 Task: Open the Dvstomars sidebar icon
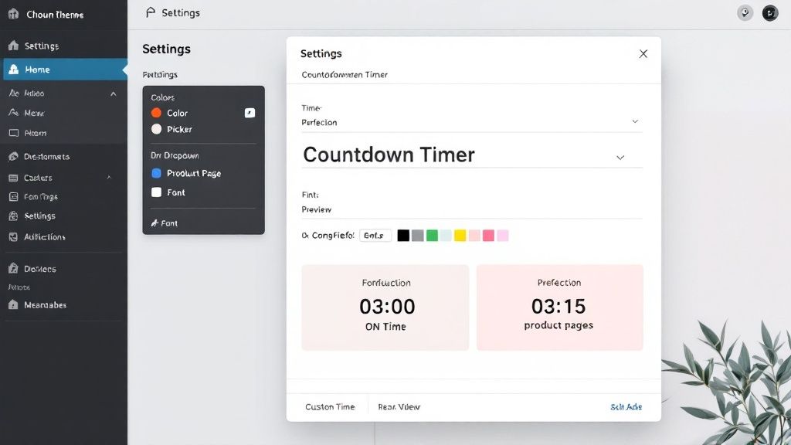point(14,156)
